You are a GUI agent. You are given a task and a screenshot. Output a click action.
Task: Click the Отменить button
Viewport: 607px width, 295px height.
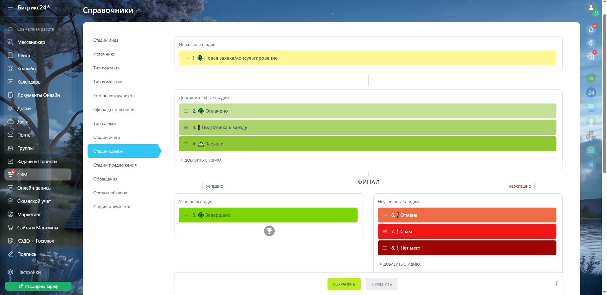[382, 284]
